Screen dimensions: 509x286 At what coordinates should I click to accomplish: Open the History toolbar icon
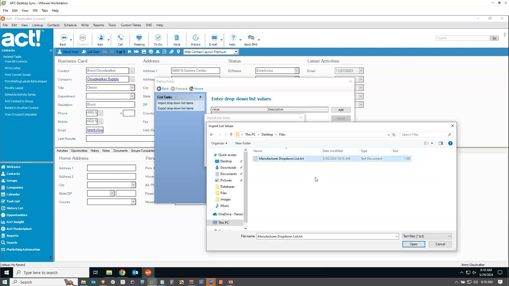pos(195,38)
